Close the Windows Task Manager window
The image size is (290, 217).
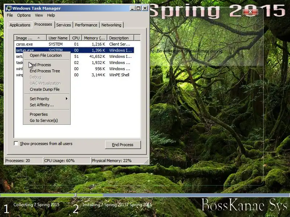[x=145, y=8]
